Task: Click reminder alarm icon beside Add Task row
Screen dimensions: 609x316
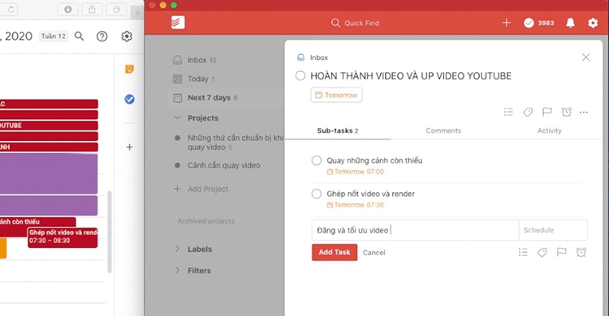Action: [581, 253]
